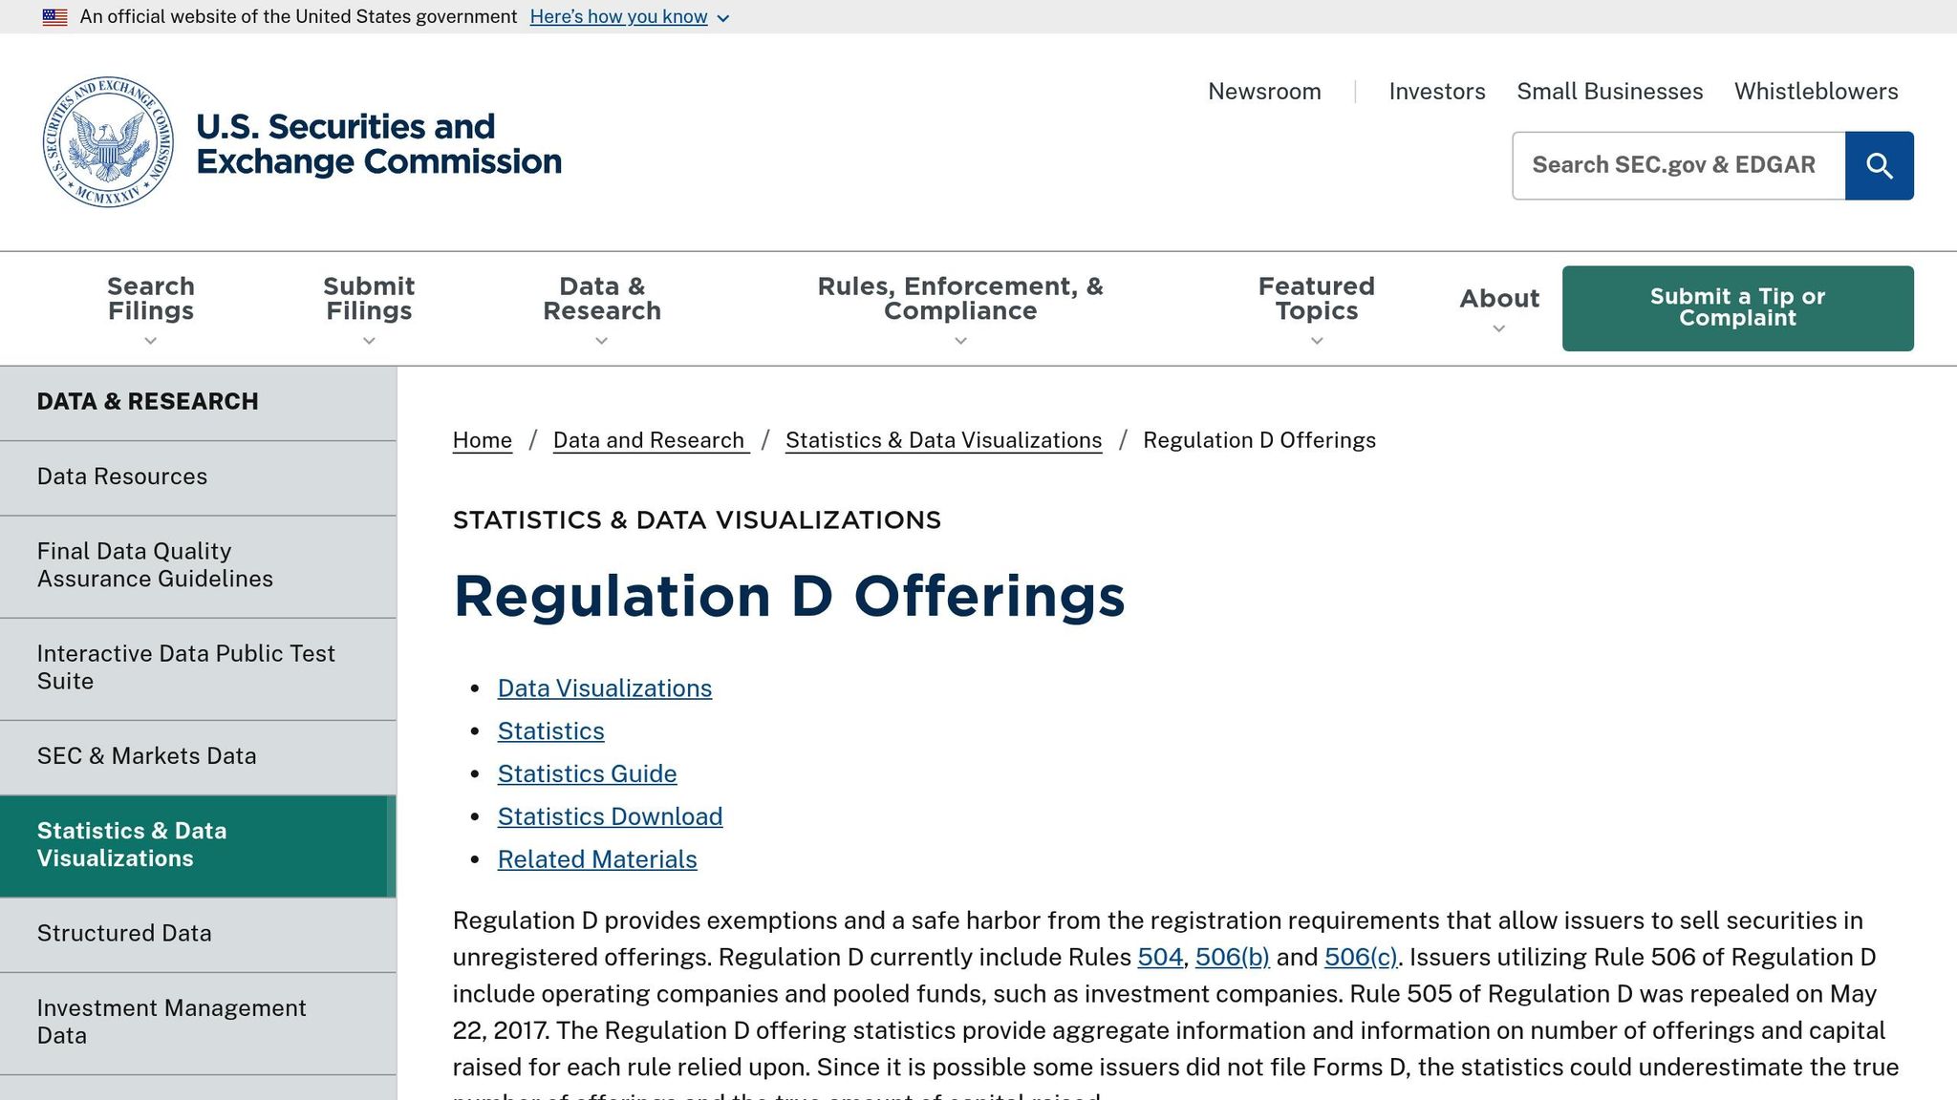The image size is (1957, 1100).
Task: Open Final Data Quality Assurance Guidelines
Action: pyautogui.click(x=153, y=564)
